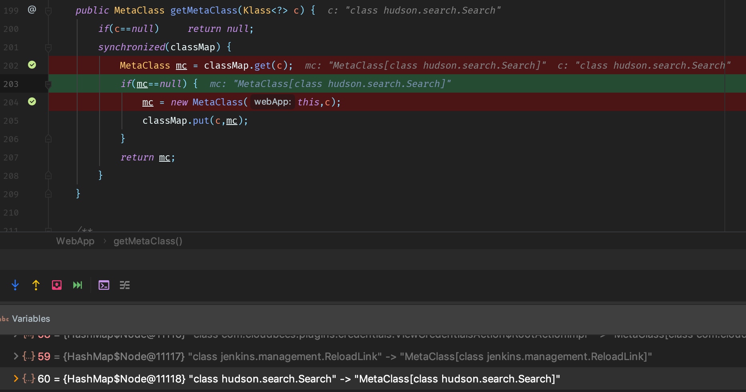The width and height of the screenshot is (746, 392).
Task: Click line number 210 in the gutter
Action: tap(11, 212)
